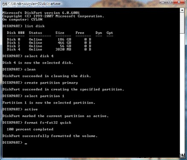Click the 'format fs=fat32 quick' command line
Screen dimensions: 187x160
pyautogui.click(x=37, y=122)
